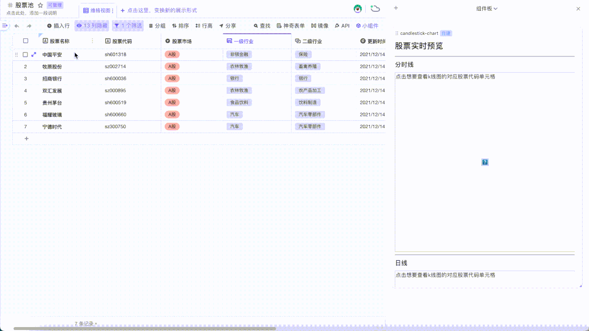
Task: Open the 分组 group option
Action: (x=157, y=26)
